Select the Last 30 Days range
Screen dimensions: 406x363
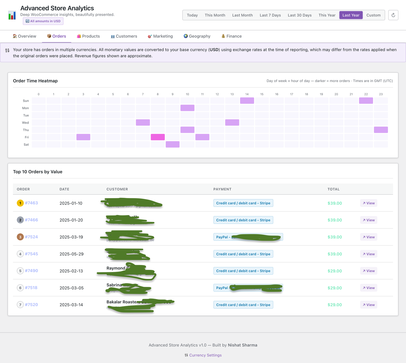pos(300,15)
